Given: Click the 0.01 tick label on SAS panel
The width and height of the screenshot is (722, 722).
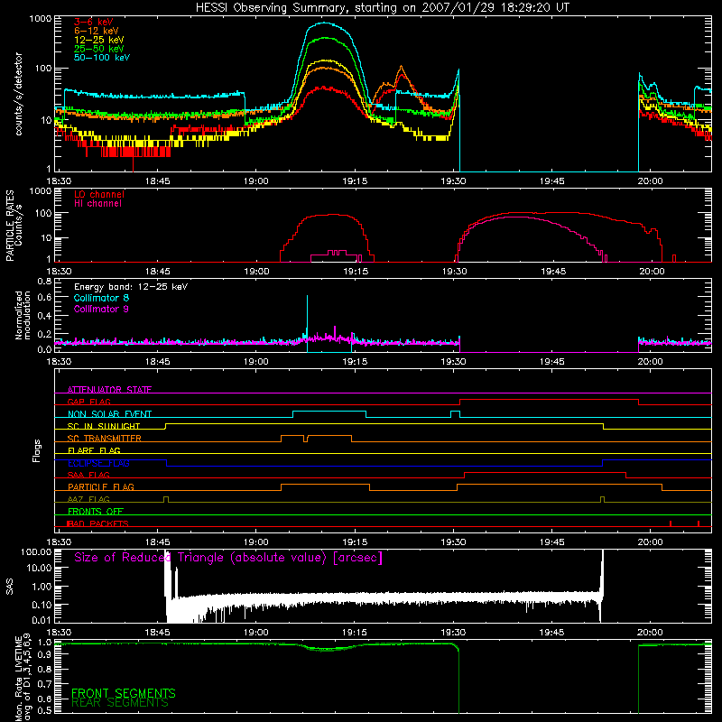Looking at the screenshot, I should point(42,620).
